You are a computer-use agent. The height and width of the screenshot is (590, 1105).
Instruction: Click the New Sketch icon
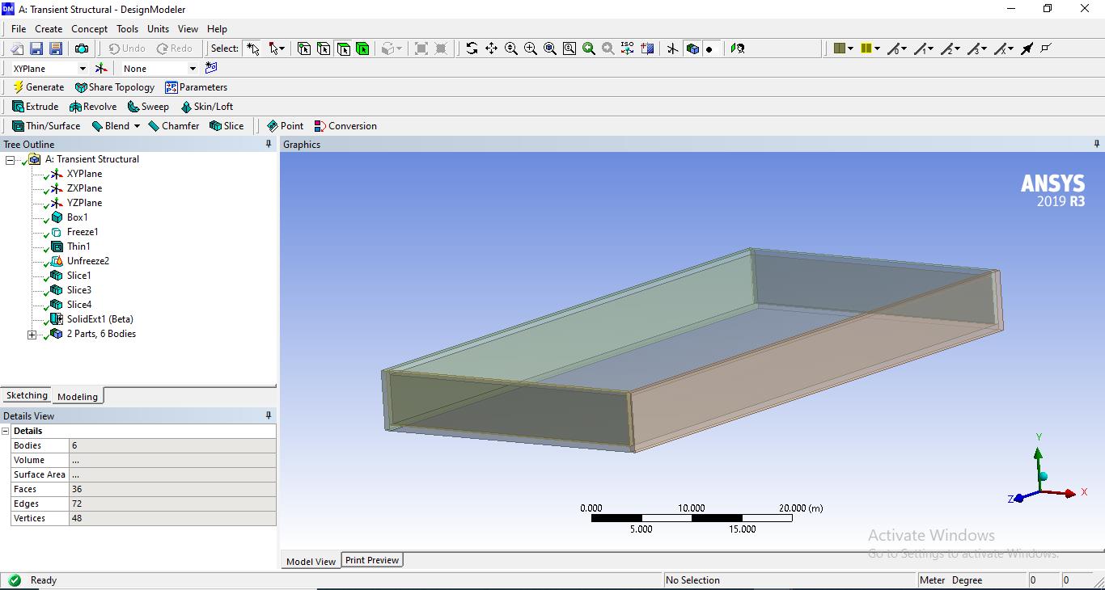211,69
